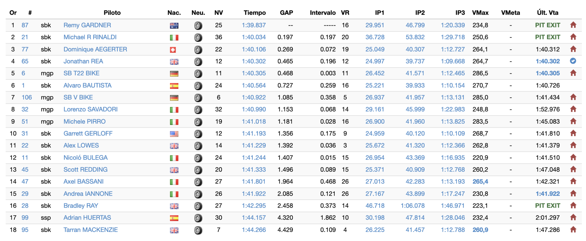Click the Spanish flag for Adrian HUERTAS
The image size is (586, 241).
point(174,218)
